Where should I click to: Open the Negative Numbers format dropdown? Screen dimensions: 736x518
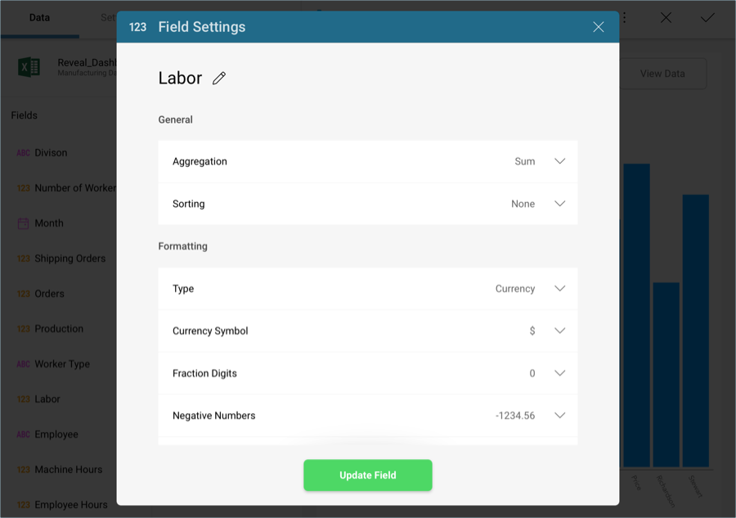pyautogui.click(x=559, y=416)
